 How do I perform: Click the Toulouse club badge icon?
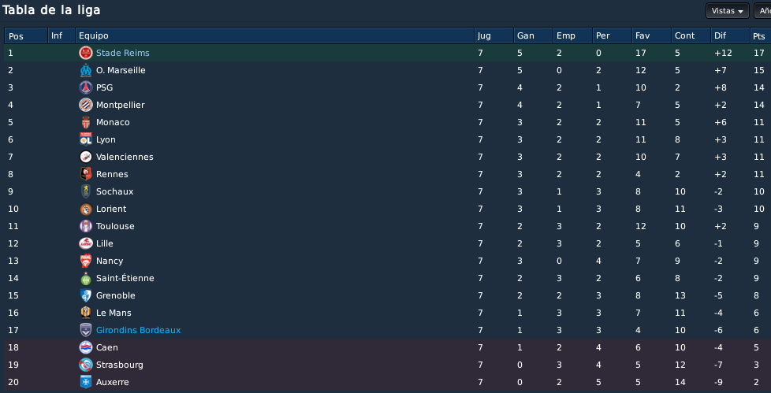click(x=86, y=227)
